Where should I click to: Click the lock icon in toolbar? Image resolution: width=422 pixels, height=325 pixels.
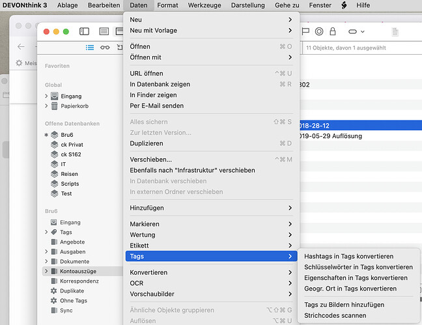pos(333,31)
